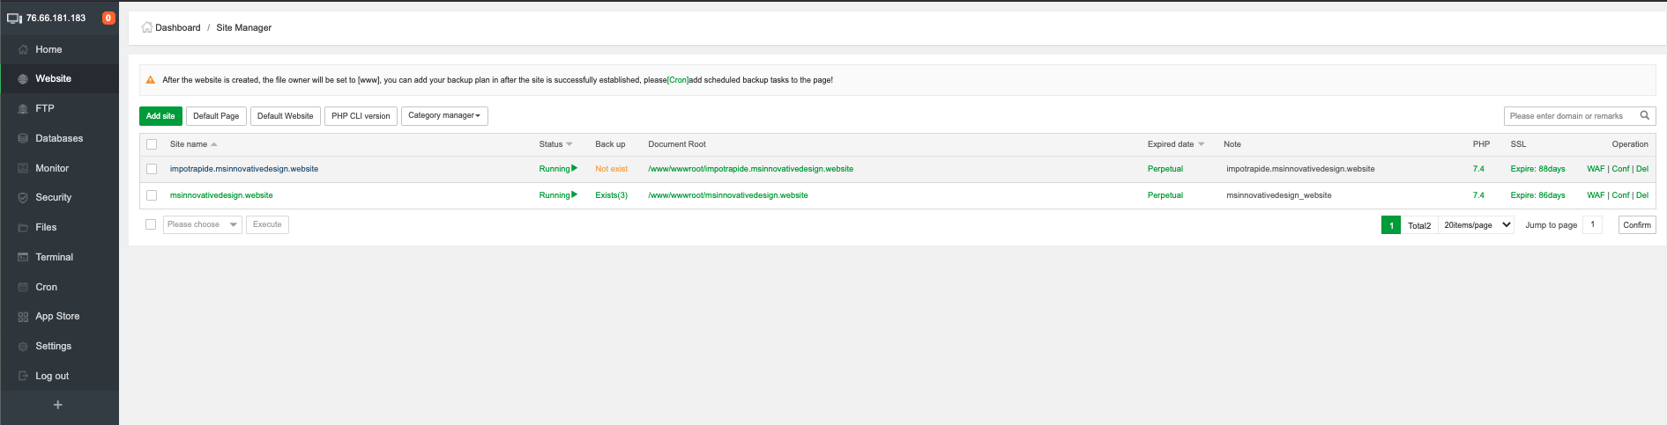Click the Jump to page number field
Screen dimensions: 1667x425
pyautogui.click(x=1593, y=224)
